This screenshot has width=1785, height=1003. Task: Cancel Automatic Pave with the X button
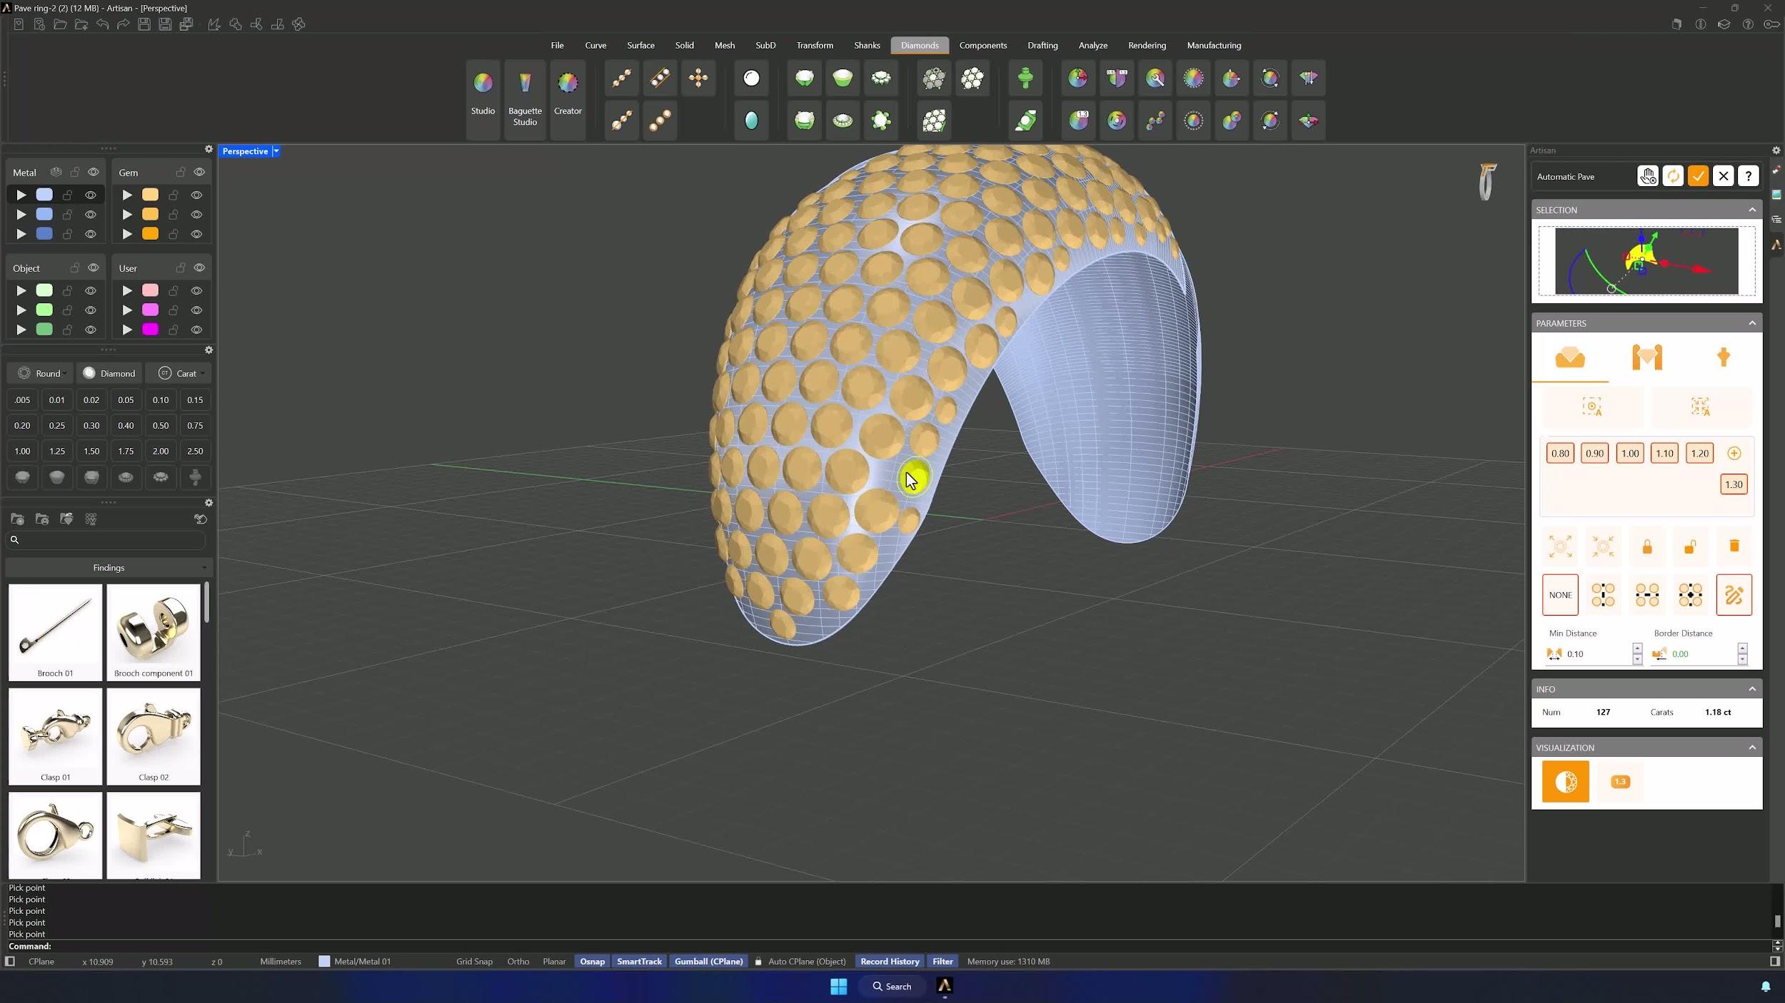pos(1724,176)
